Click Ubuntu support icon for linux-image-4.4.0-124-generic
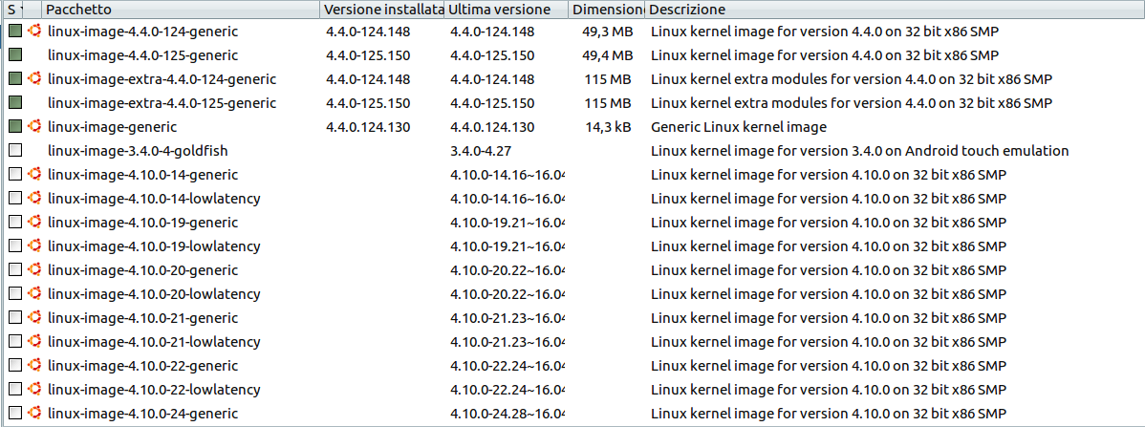Image resolution: width=1145 pixels, height=427 pixels. click(x=33, y=32)
